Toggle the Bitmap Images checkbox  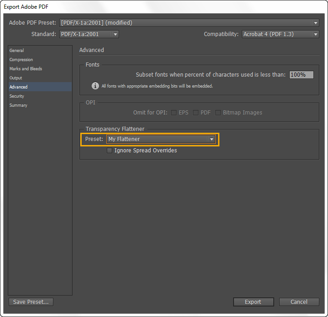pos(218,113)
